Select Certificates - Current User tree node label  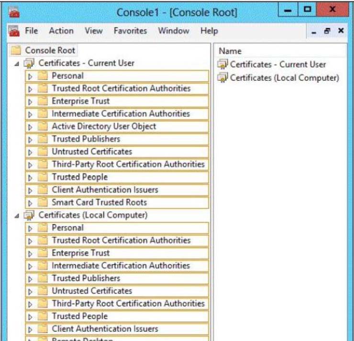tap(86, 63)
